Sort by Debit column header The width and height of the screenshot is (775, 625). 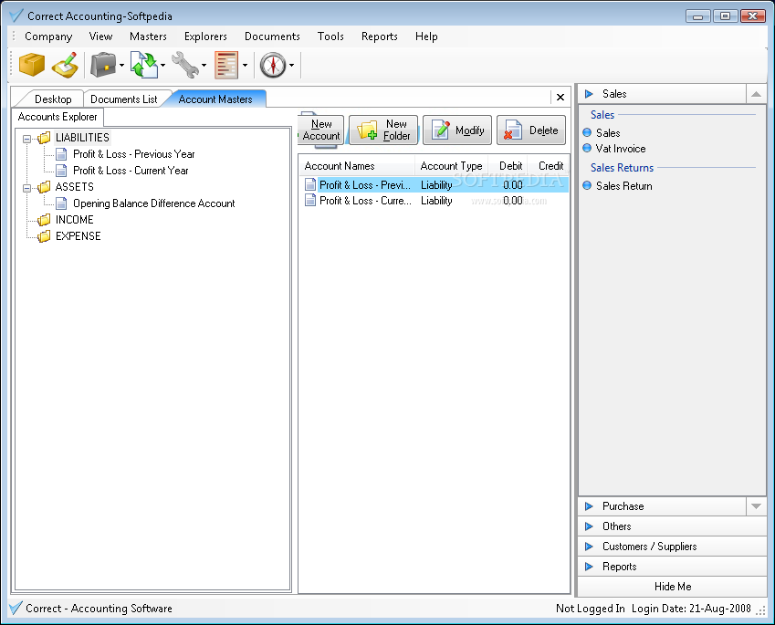508,166
